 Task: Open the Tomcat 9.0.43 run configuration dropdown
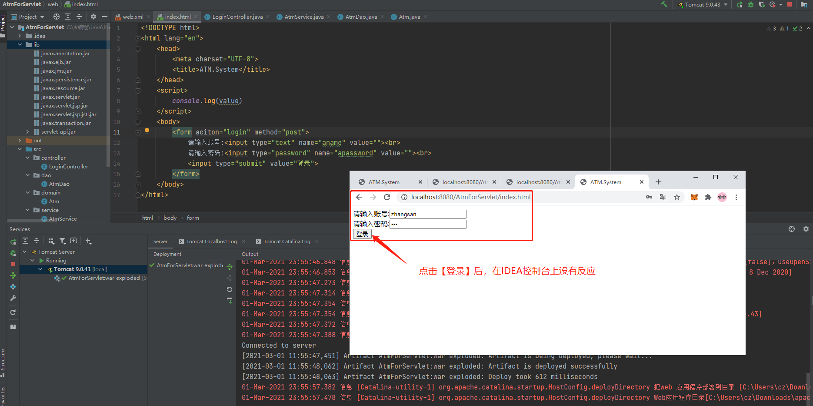pyautogui.click(x=703, y=5)
